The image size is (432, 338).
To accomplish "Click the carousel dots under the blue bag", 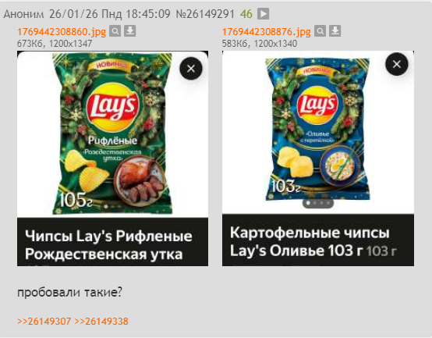I will tap(318, 203).
